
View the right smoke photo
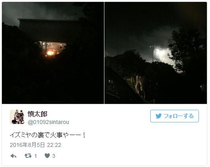tap(156, 53)
